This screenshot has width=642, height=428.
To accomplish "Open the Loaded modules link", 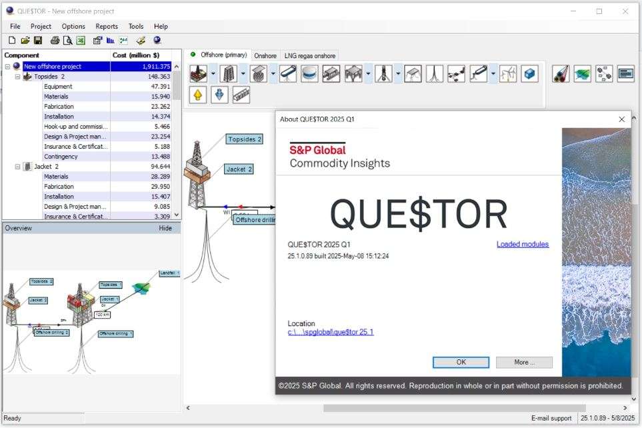I will click(x=522, y=245).
